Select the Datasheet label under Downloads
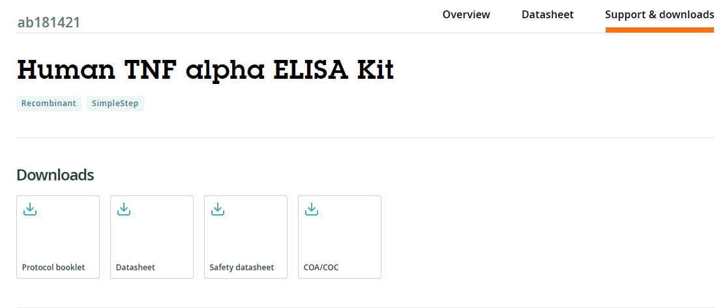This screenshot has height=308, width=727. click(x=135, y=268)
